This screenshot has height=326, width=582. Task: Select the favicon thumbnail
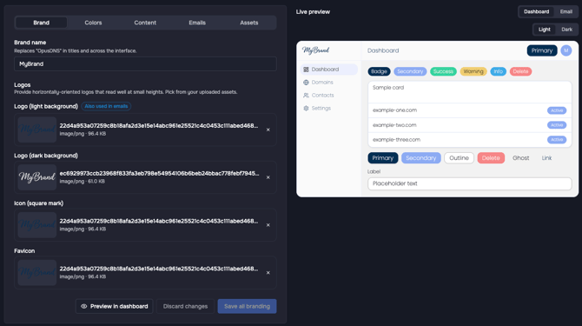37,272
